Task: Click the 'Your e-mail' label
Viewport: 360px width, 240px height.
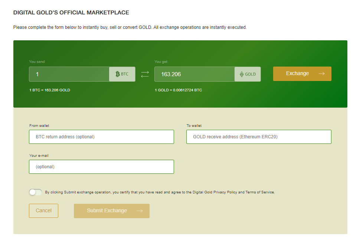Action: pos(39,156)
